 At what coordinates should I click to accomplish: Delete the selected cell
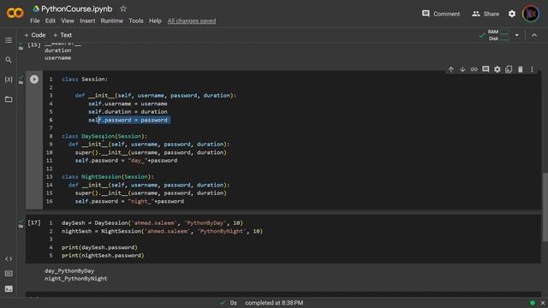point(520,69)
